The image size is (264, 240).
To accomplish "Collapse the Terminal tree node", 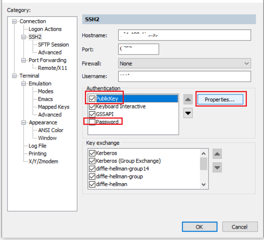I will pyautogui.click(x=14, y=76).
